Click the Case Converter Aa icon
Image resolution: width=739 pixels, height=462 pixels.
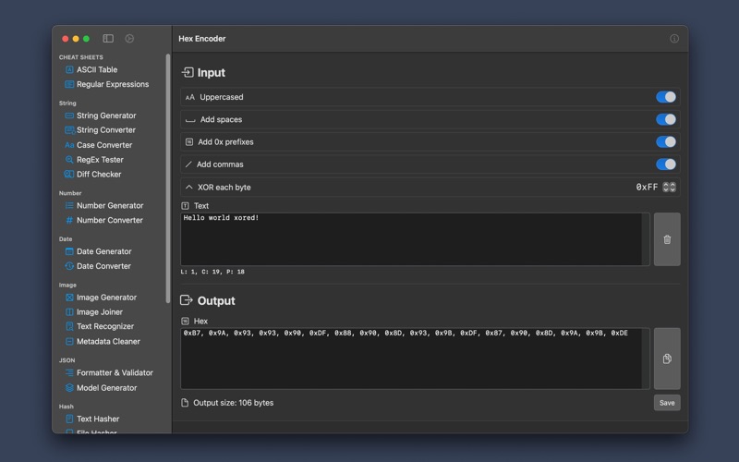pos(69,145)
